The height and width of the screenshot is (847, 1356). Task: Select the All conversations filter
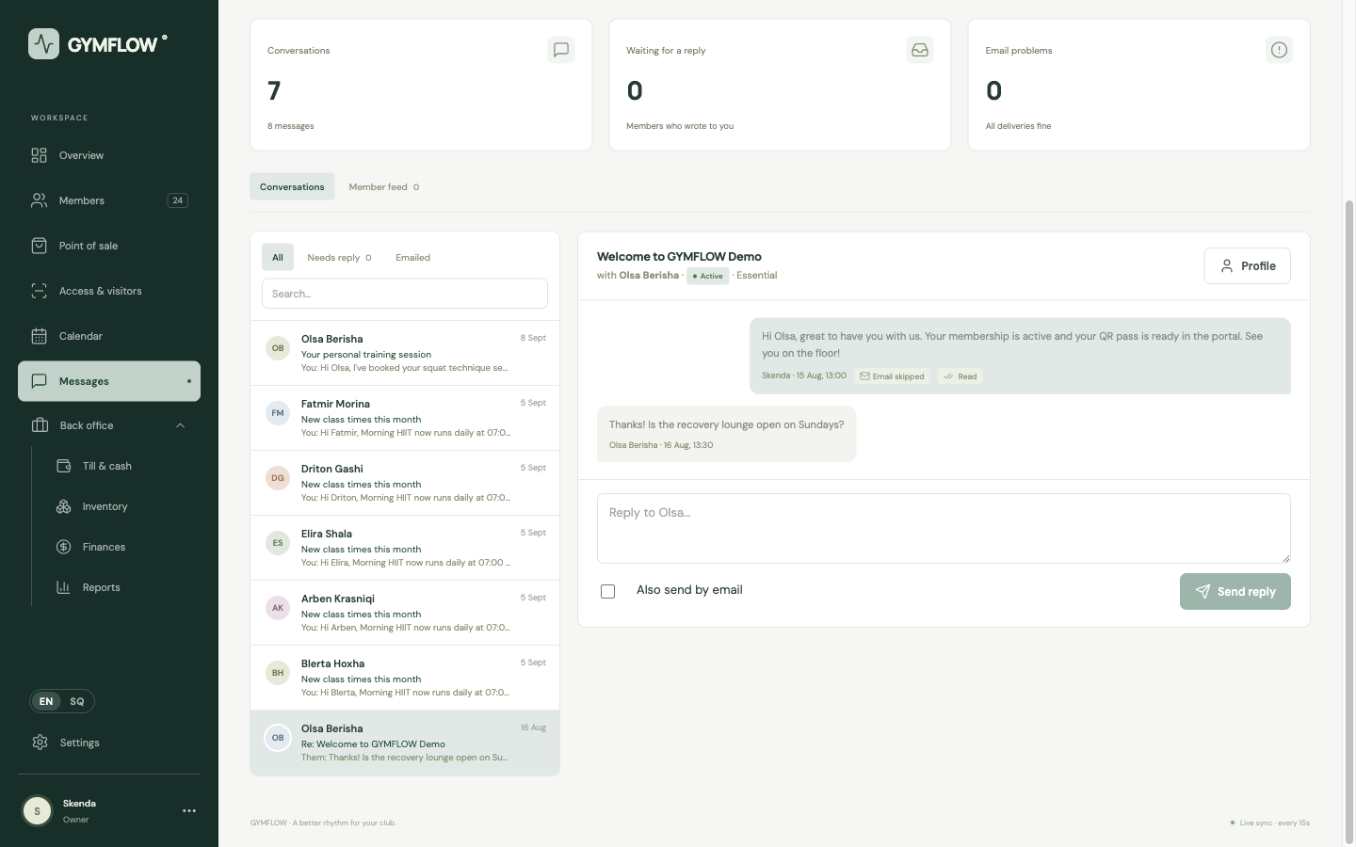point(278,257)
